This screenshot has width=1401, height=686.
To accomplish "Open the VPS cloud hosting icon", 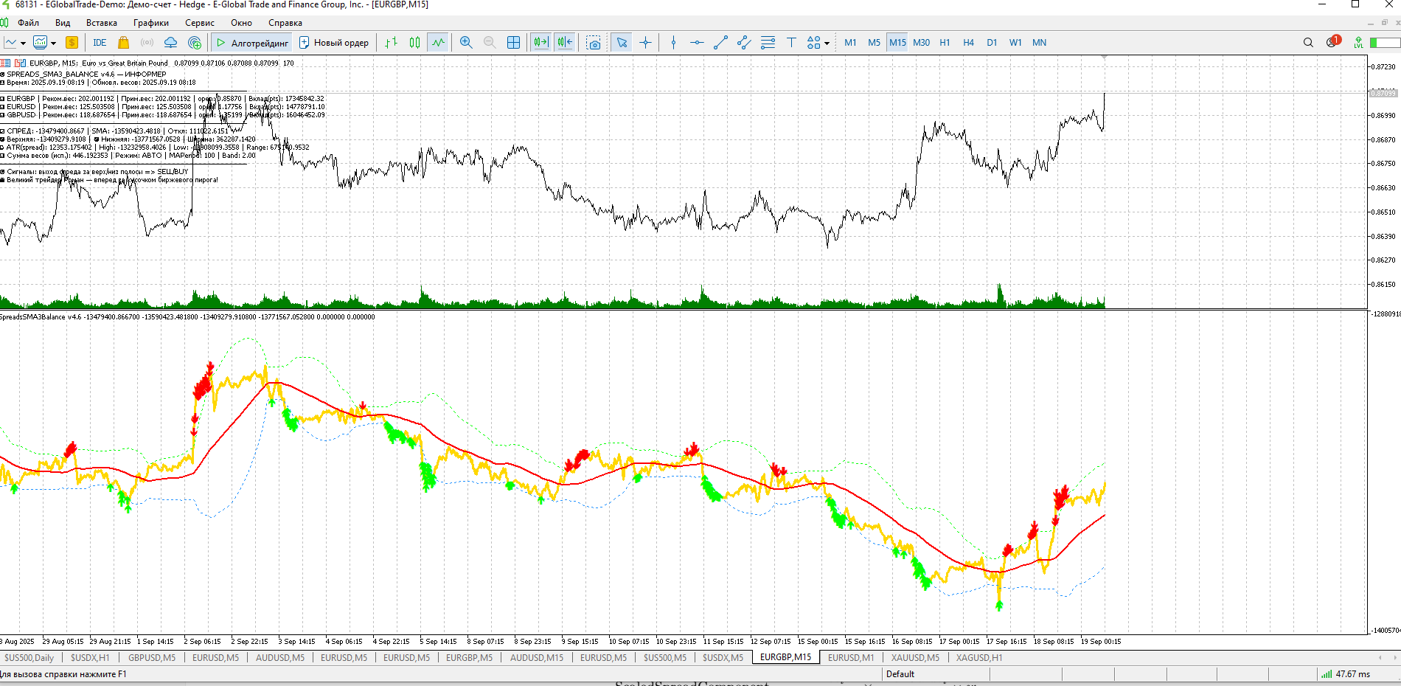I will pos(170,43).
